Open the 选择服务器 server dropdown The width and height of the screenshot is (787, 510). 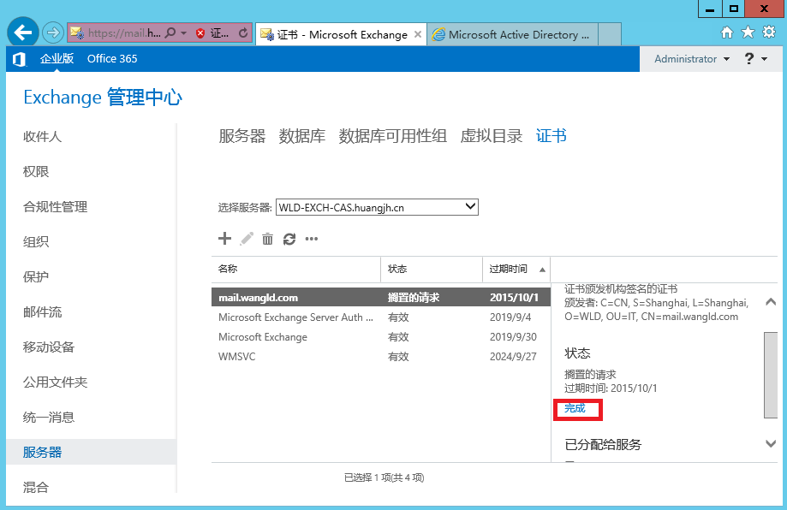point(377,207)
